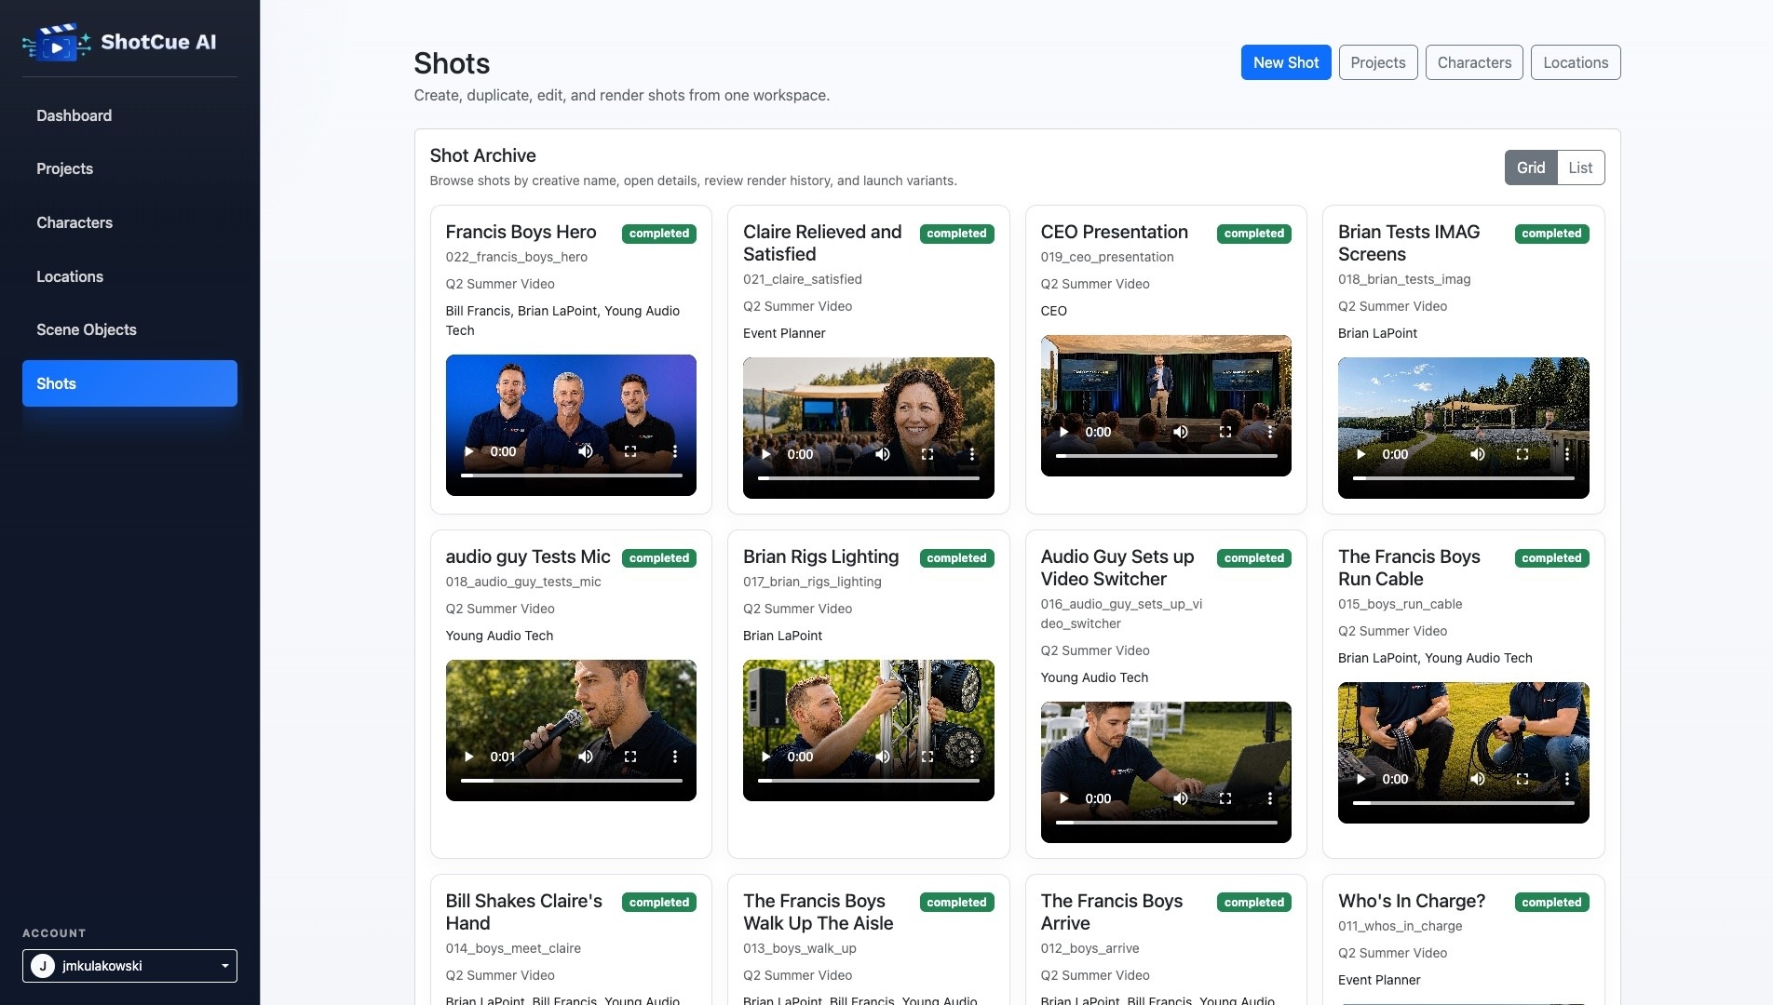Fullscreen the Brian Tests IMAG Screens video

[1523, 454]
